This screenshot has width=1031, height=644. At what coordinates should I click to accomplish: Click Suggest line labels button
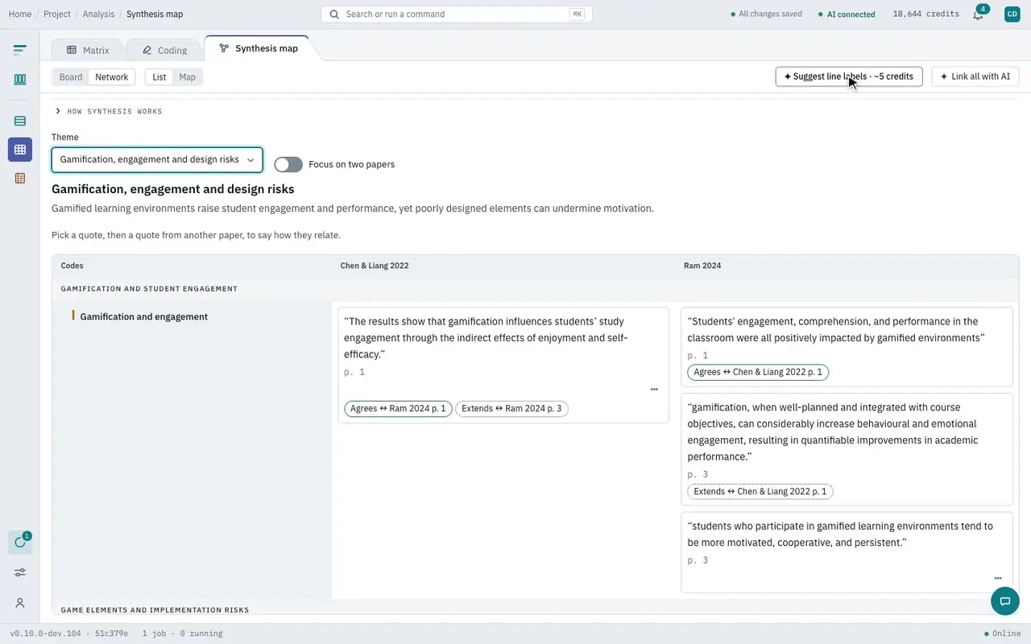[849, 76]
